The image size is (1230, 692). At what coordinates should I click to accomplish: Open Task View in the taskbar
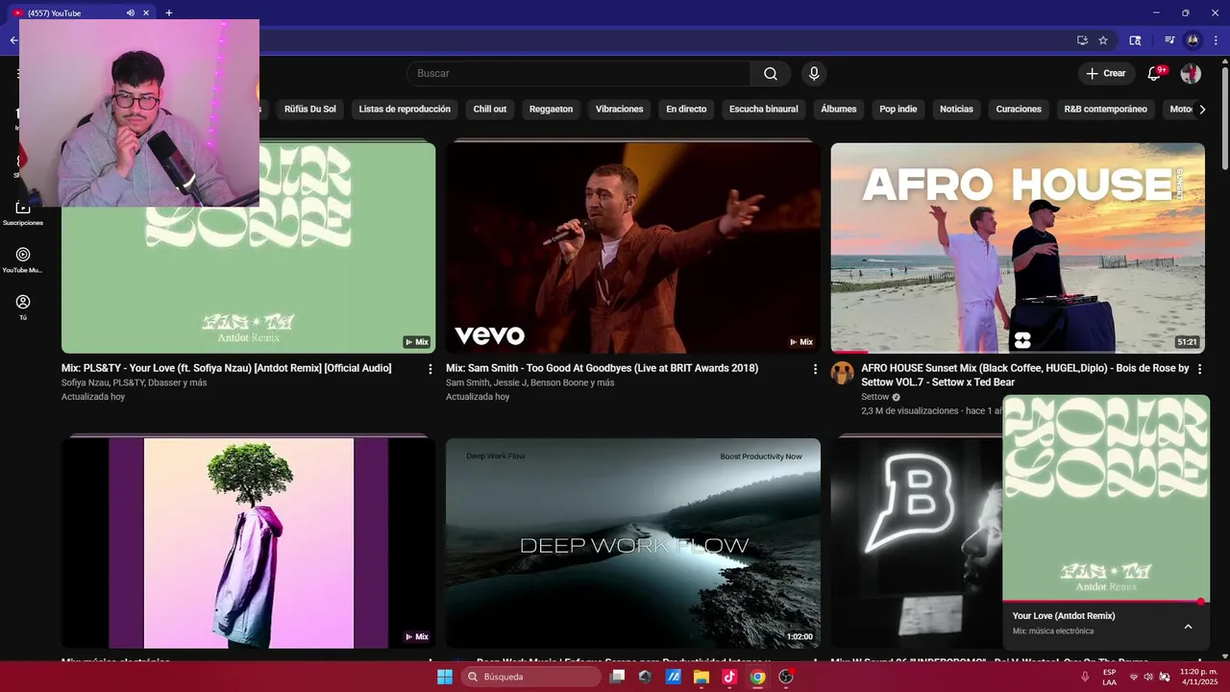click(618, 677)
